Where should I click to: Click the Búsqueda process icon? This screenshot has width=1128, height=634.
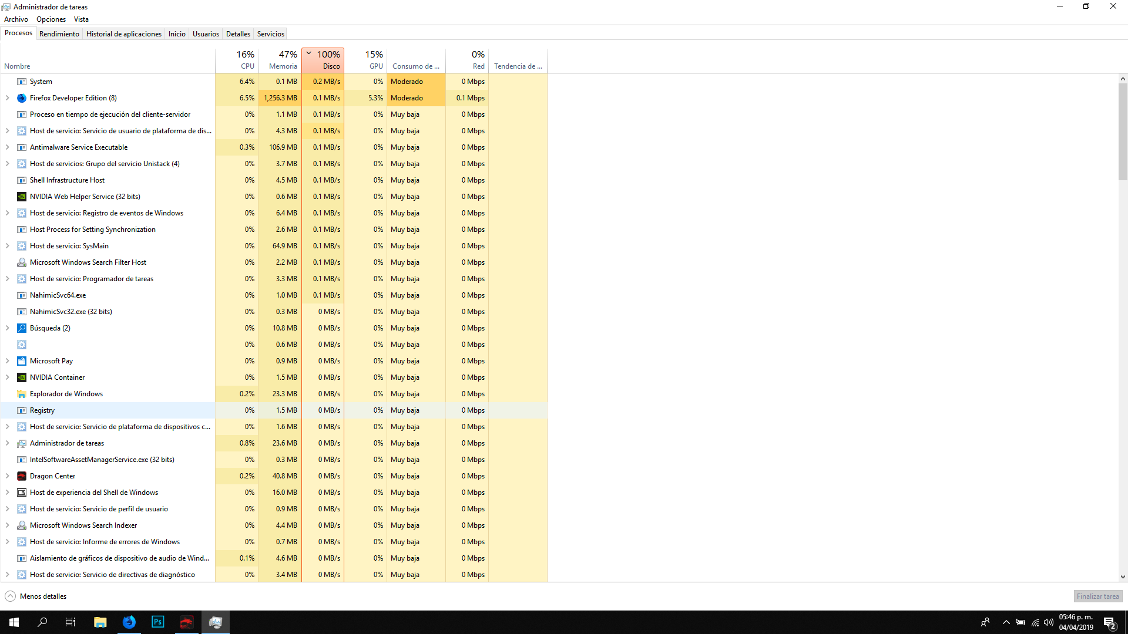[x=22, y=328]
